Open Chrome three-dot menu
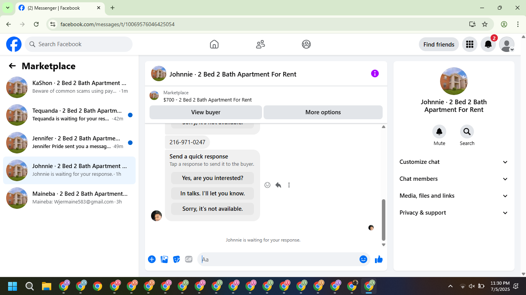This screenshot has width=526, height=295. coord(518,24)
